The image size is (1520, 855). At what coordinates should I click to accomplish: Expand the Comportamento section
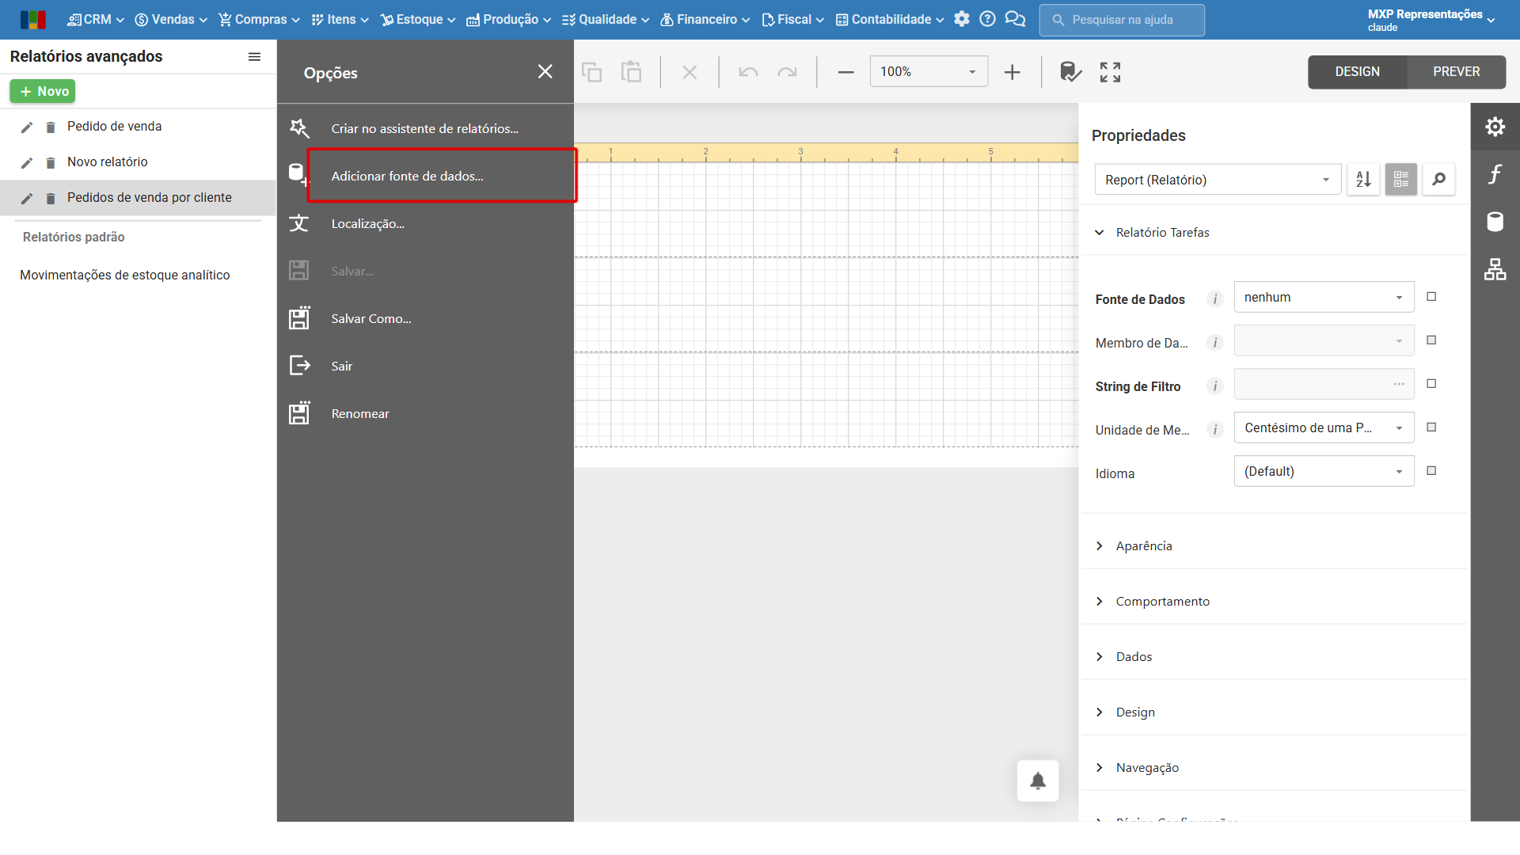click(x=1153, y=602)
